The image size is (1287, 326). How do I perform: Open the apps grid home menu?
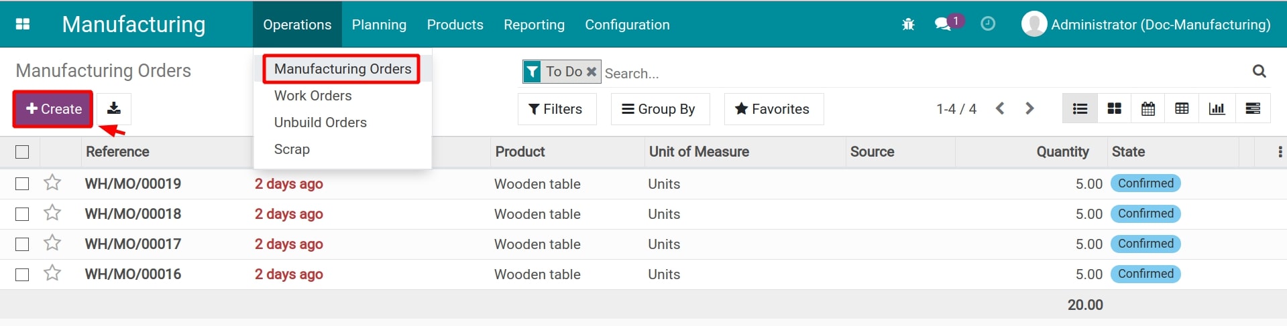click(23, 24)
